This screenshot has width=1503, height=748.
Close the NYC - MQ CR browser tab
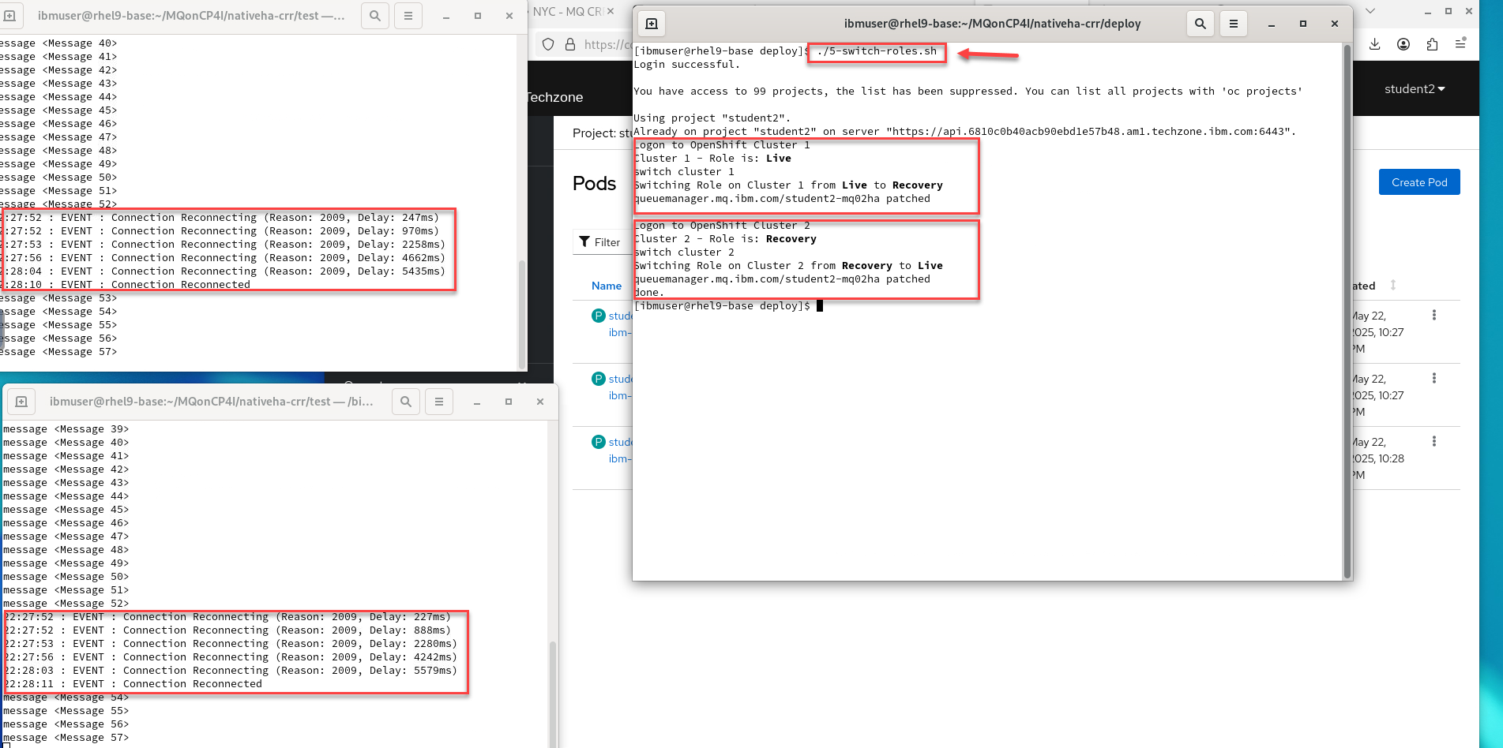[610, 12]
